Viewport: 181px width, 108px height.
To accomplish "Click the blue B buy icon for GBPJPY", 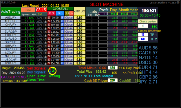I will pyautogui.click(x=62, y=46).
